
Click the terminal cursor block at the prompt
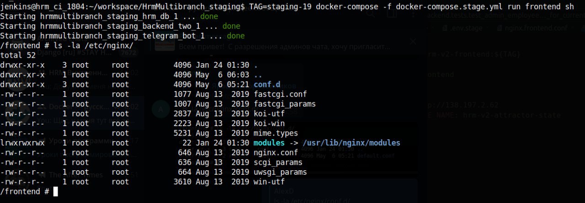point(56,192)
